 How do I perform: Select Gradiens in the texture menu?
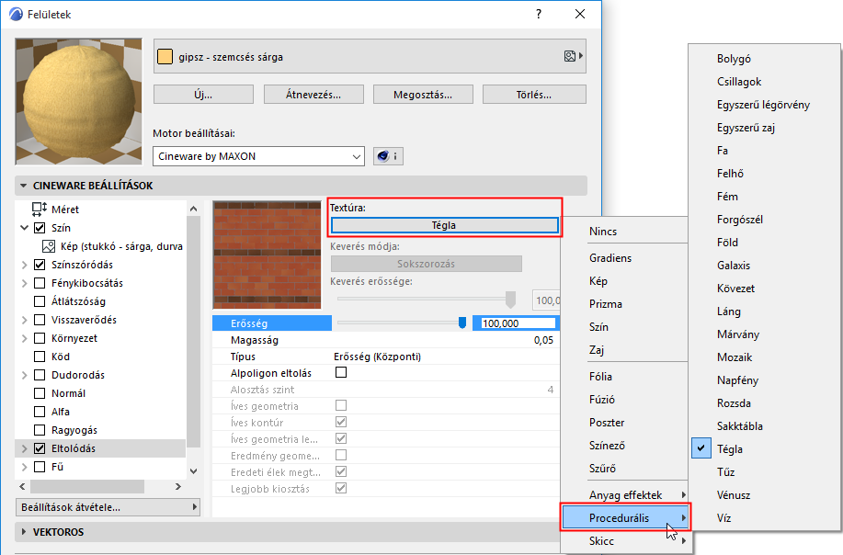click(610, 258)
